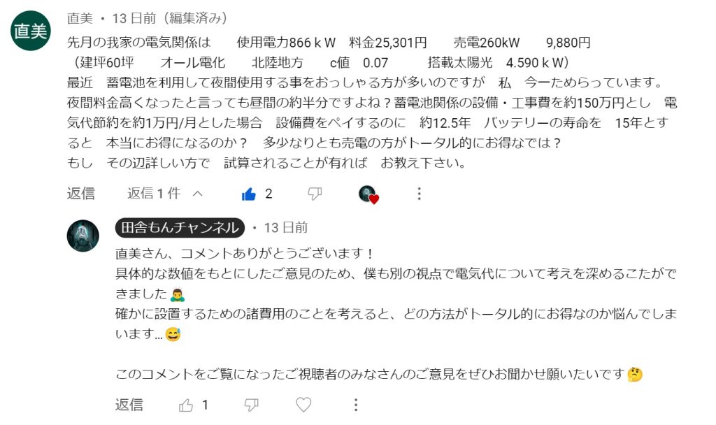The image size is (716, 425).
Task: Open 田舎もんチャンネル avatar image
Action: click(83, 236)
